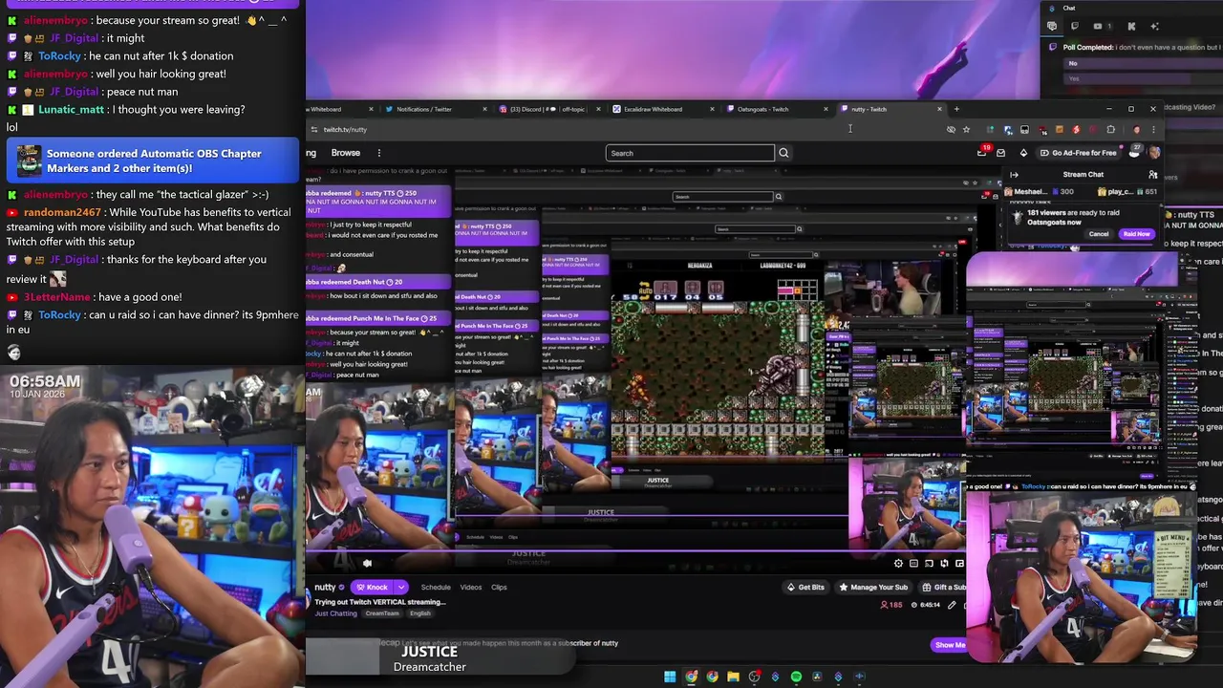The image size is (1223, 688).
Task: Switch to the Discord off-topic tab
Action: [548, 109]
